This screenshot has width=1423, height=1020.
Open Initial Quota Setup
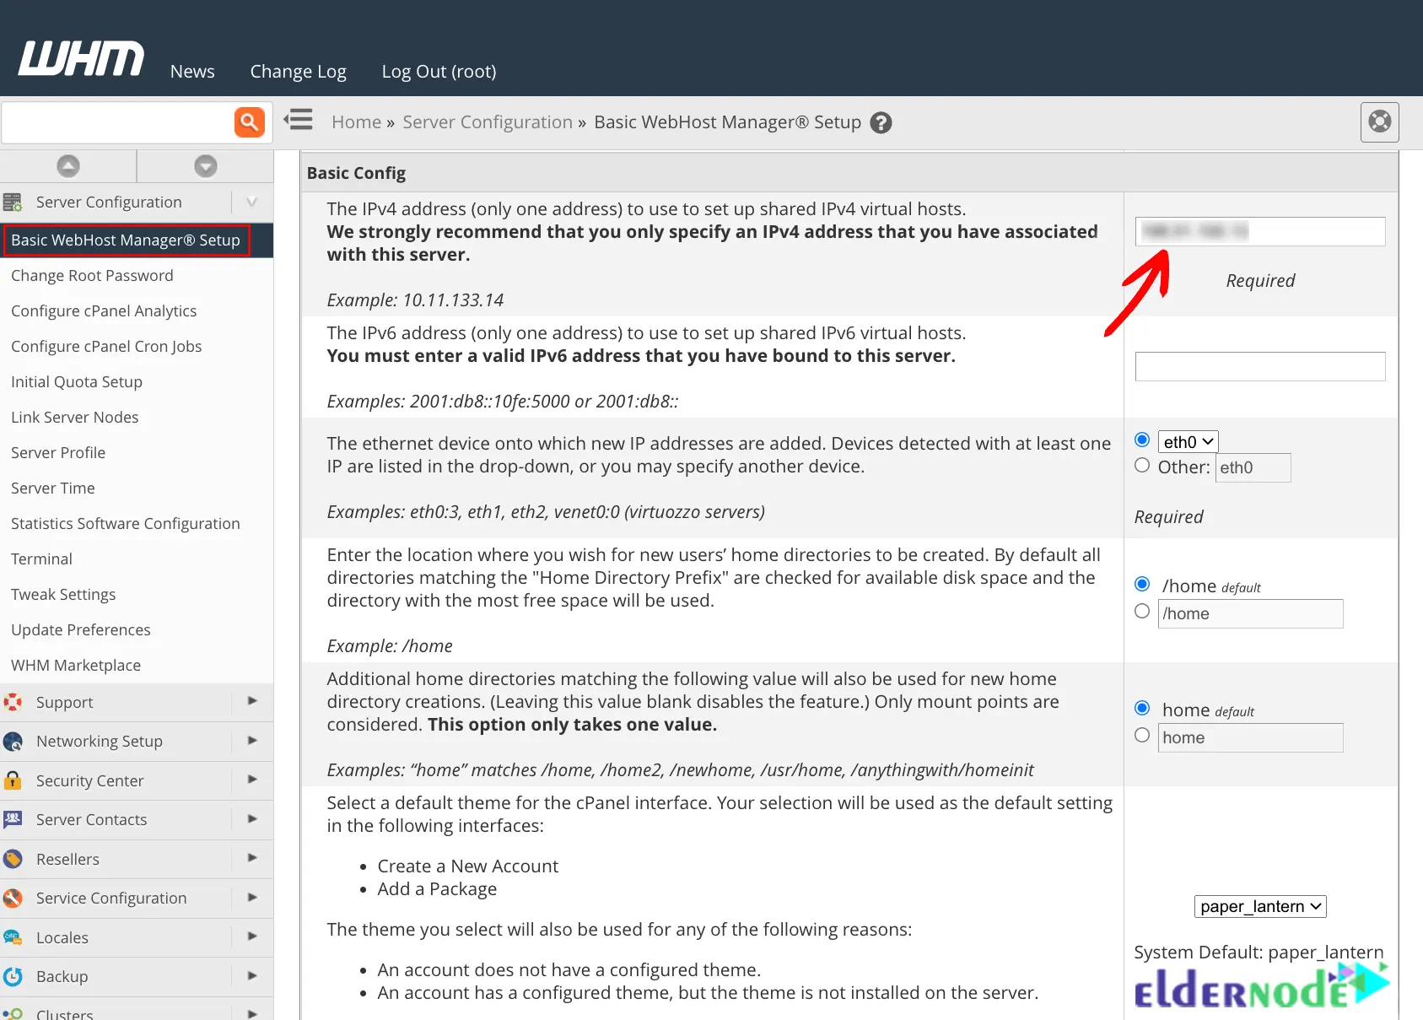[77, 382]
